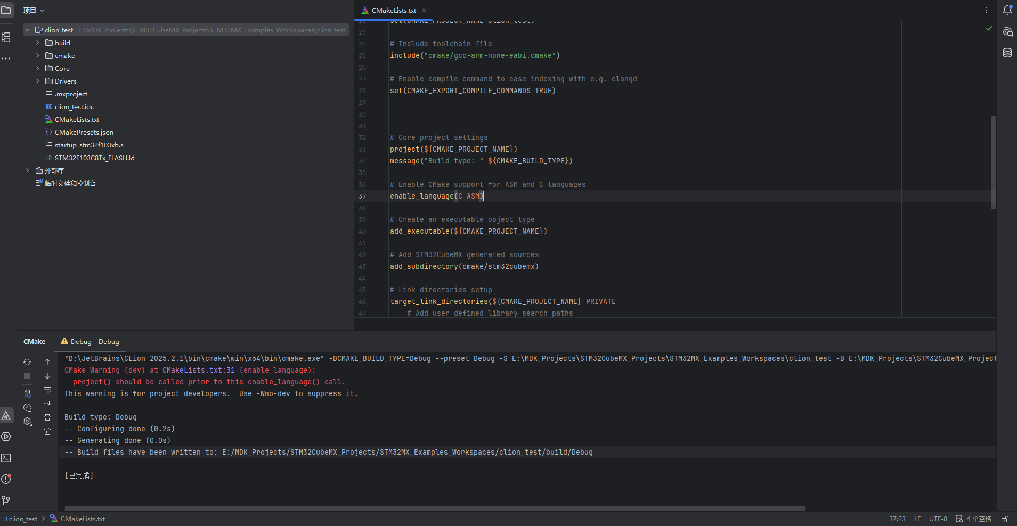The height and width of the screenshot is (526, 1017).
Task: Toggle scroll to end in CMake output
Action: click(47, 404)
